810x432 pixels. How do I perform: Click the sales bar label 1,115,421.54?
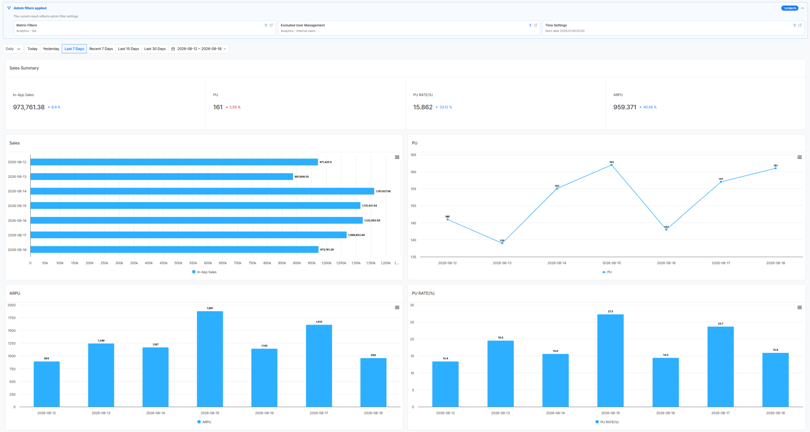(x=370, y=206)
